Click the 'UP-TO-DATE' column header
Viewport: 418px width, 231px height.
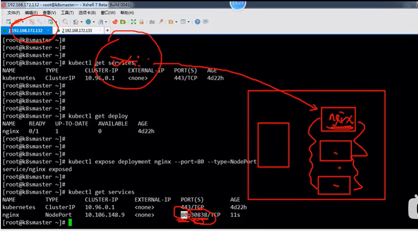[x=71, y=124]
